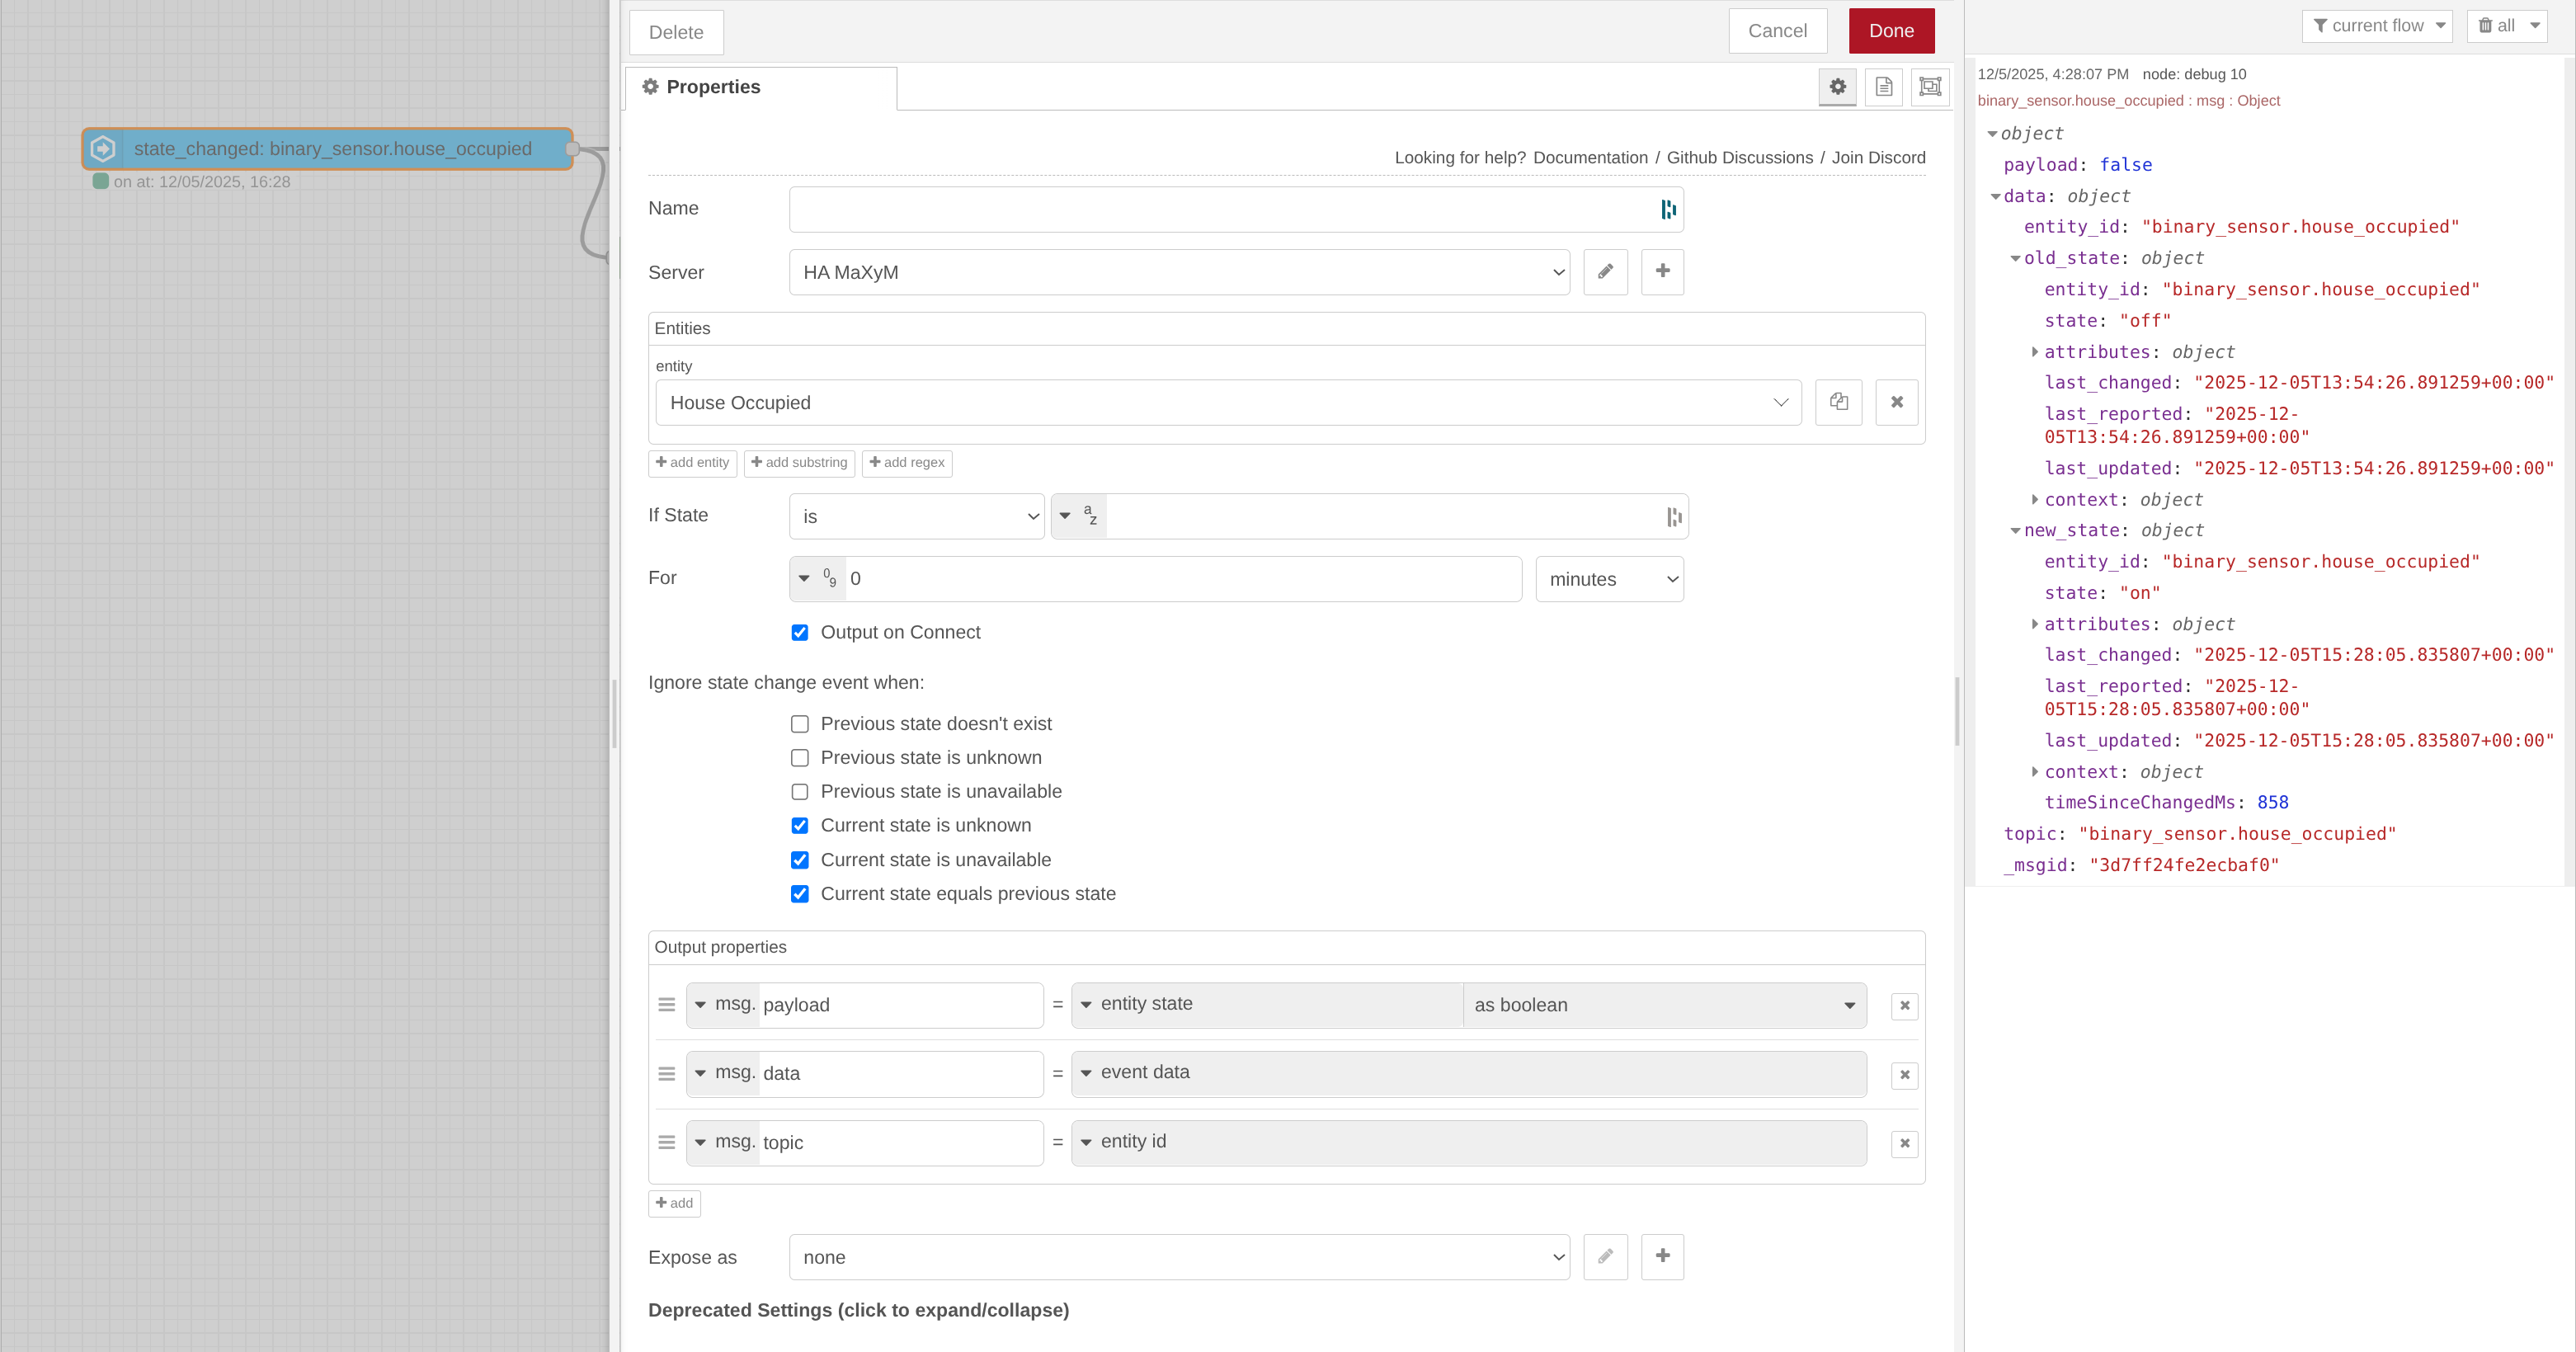2576x1352 pixels.
Task: Copy the House Occupied entity
Action: coord(1838,402)
